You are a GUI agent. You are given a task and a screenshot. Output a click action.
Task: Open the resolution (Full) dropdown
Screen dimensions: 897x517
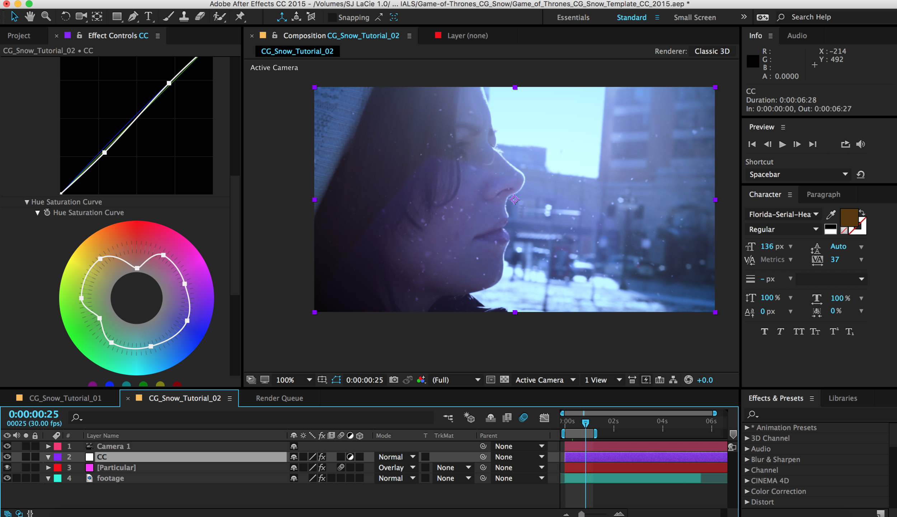pyautogui.click(x=456, y=380)
